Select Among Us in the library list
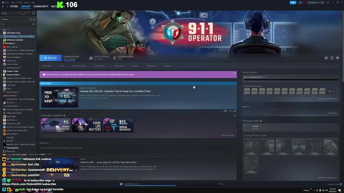This screenshot has height=193, width=344. [11, 43]
